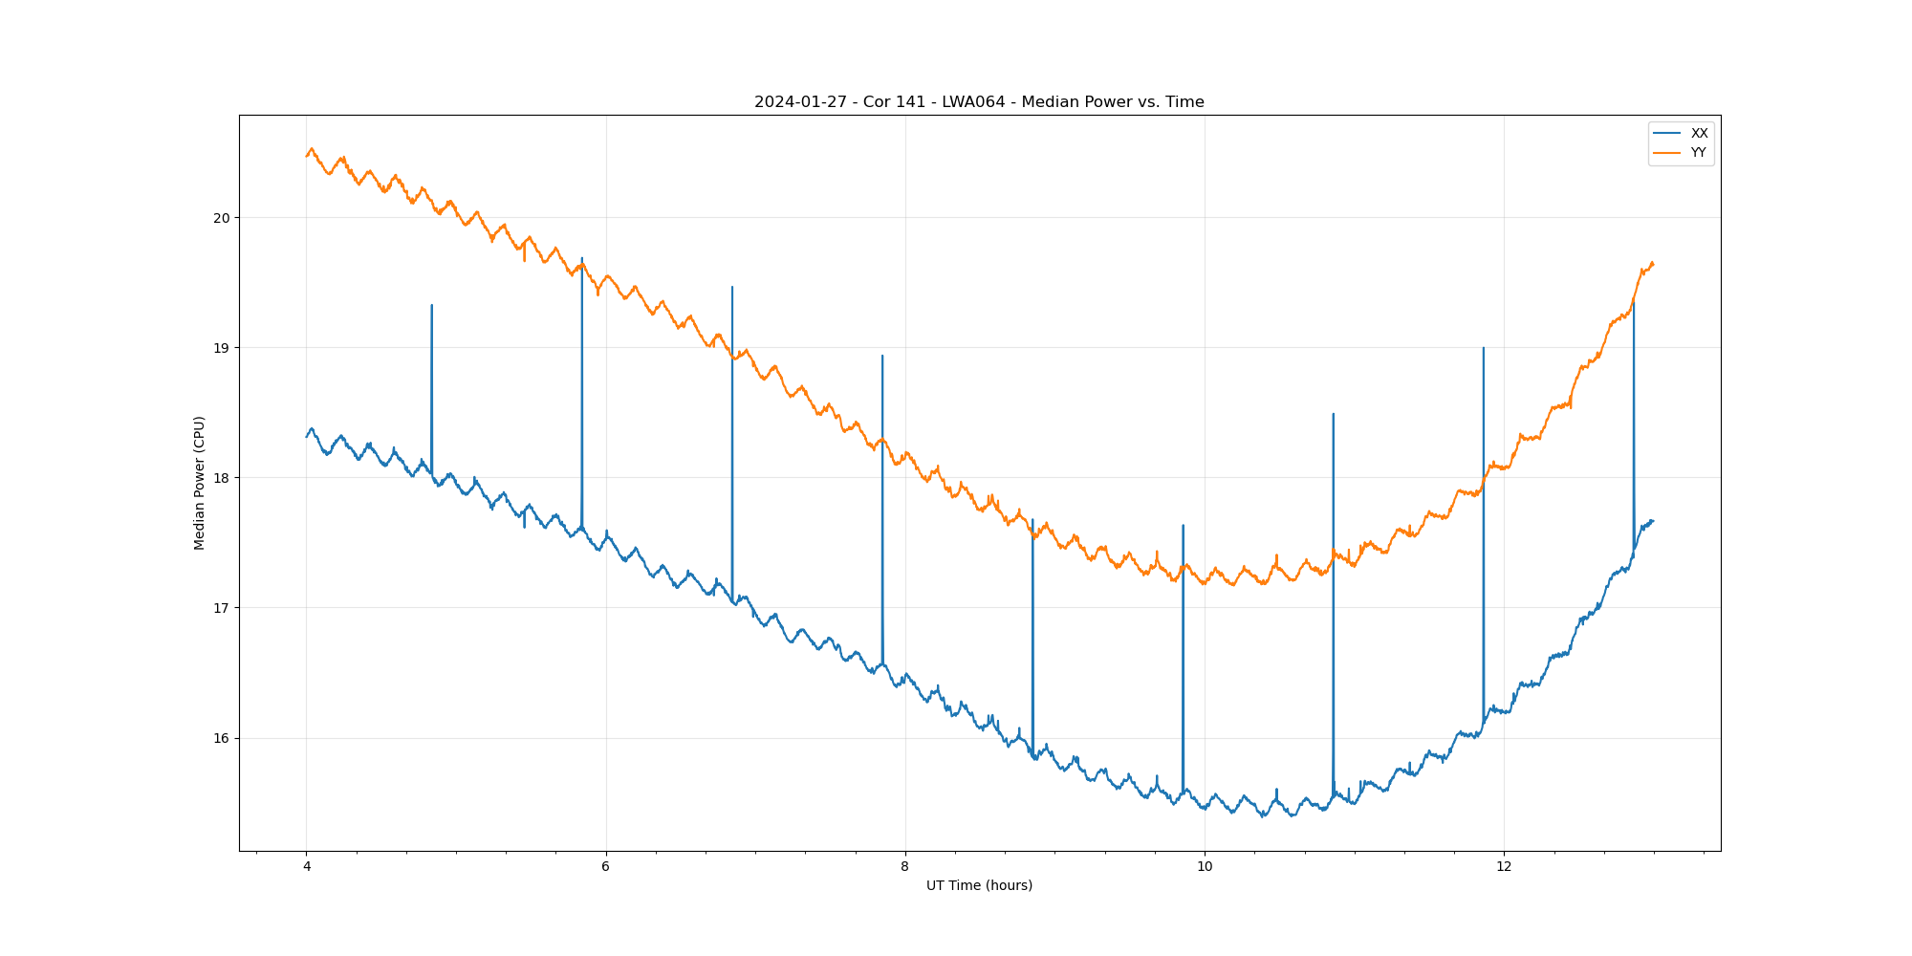
Task: Click the XX legend label
Action: coord(1699,134)
